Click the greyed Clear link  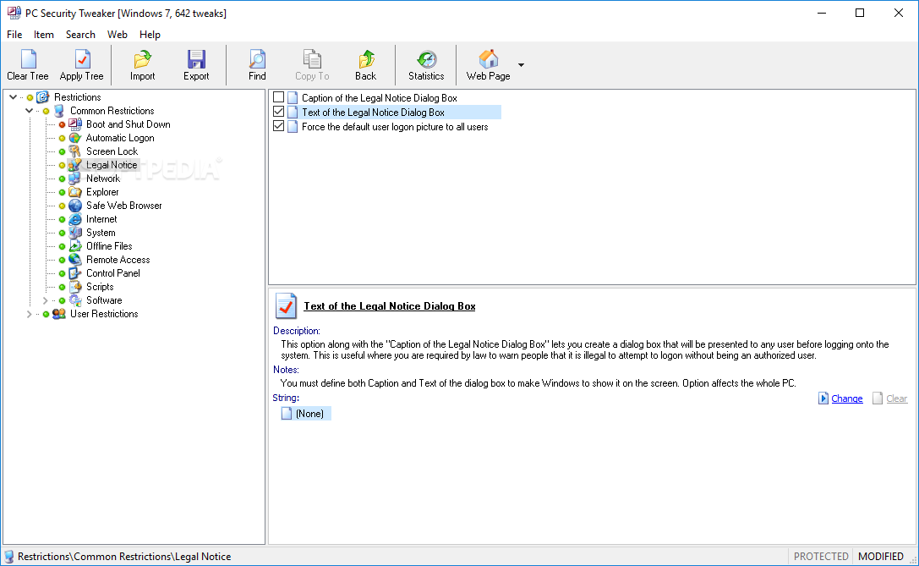coord(897,398)
